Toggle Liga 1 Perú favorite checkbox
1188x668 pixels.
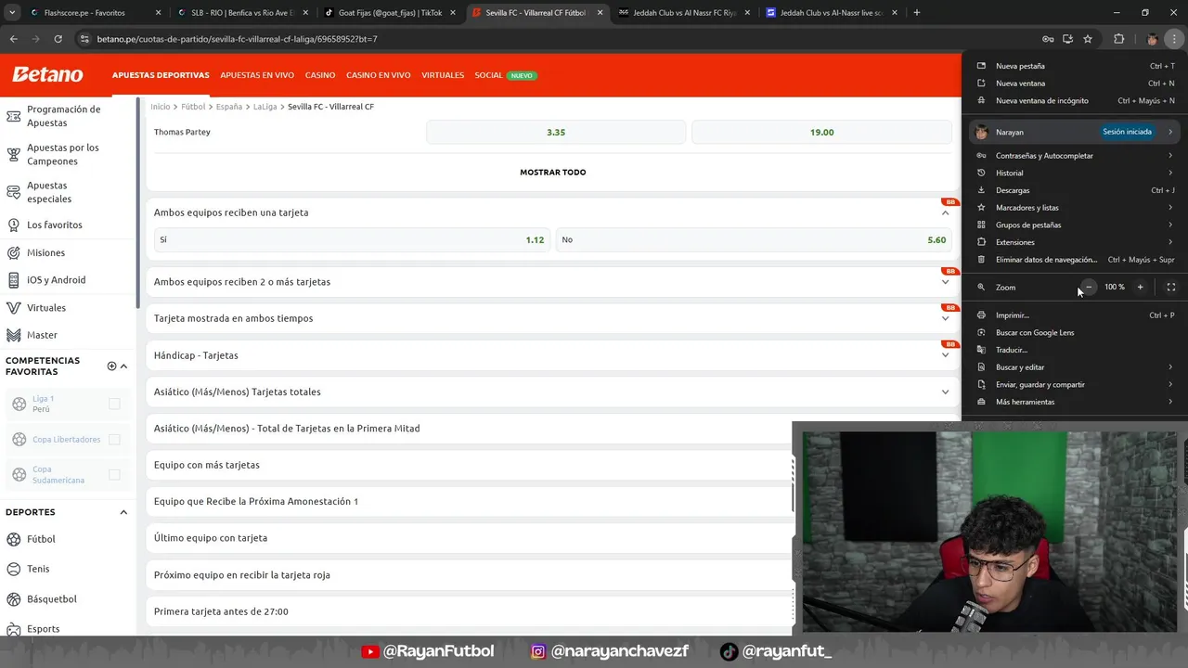(114, 404)
